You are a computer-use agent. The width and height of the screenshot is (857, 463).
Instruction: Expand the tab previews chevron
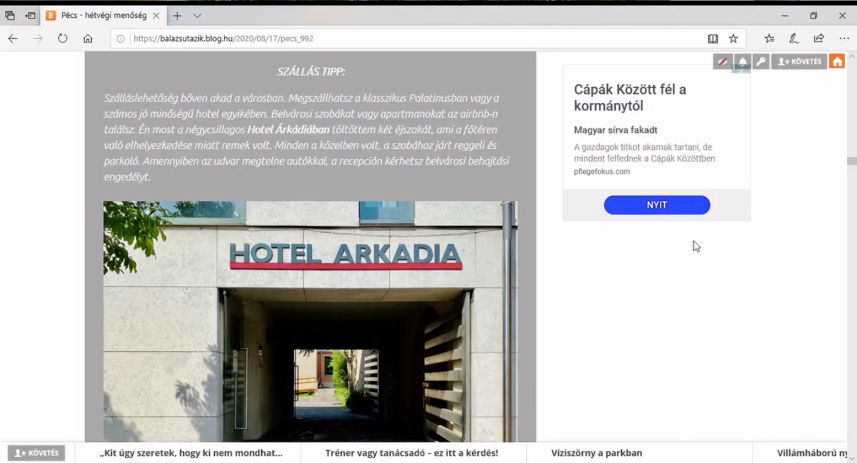tap(197, 16)
